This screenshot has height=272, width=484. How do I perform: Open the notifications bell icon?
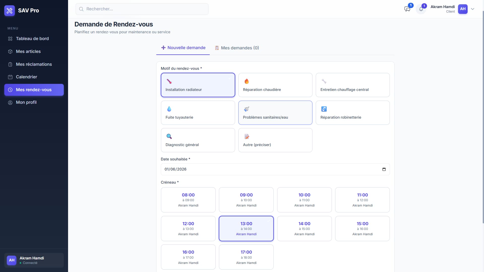click(x=421, y=9)
